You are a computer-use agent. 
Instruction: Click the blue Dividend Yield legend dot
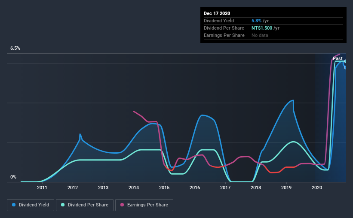click(14, 205)
